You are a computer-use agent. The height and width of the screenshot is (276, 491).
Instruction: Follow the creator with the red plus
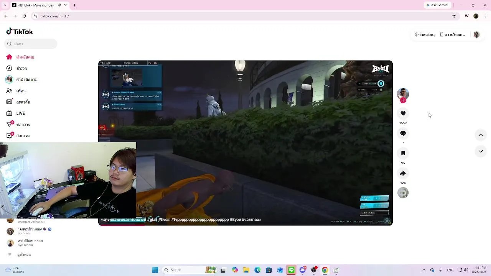(x=403, y=100)
